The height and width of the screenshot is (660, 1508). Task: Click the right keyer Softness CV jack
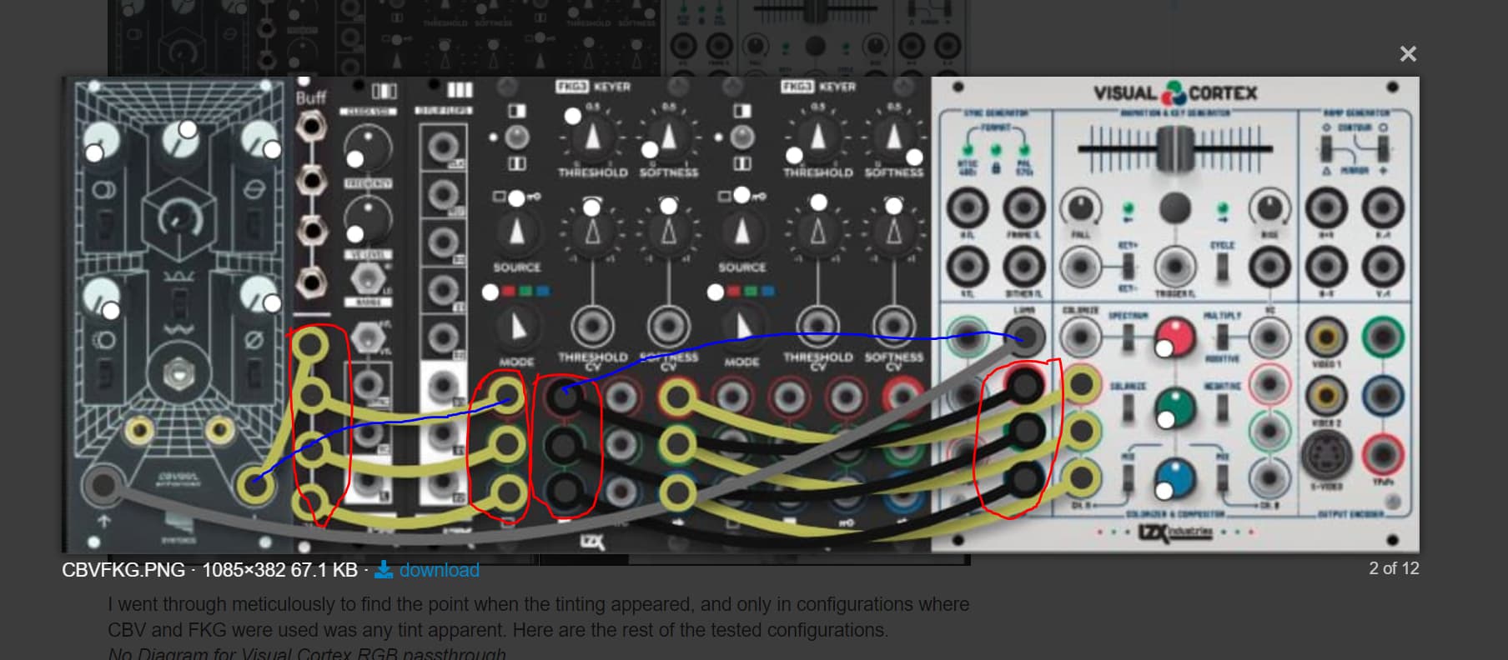point(893,327)
